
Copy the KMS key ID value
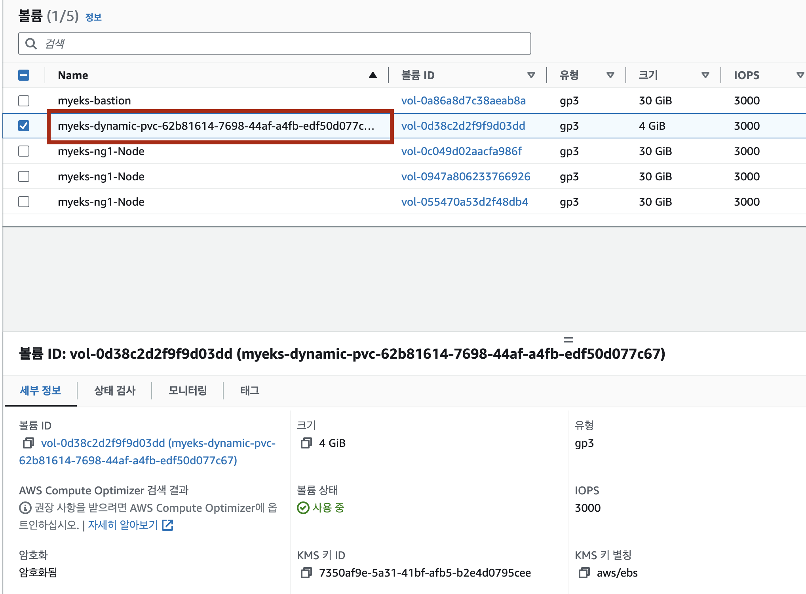[x=306, y=573]
